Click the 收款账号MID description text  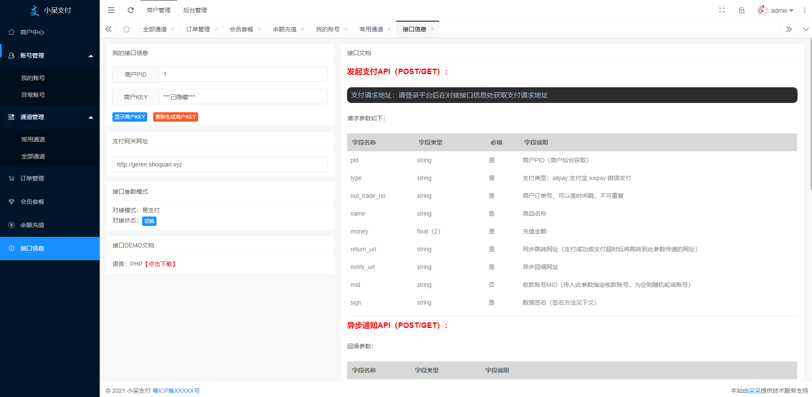click(x=607, y=285)
